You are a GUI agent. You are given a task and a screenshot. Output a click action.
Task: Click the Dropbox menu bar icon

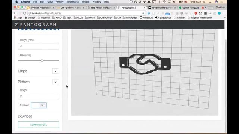point(140,2)
